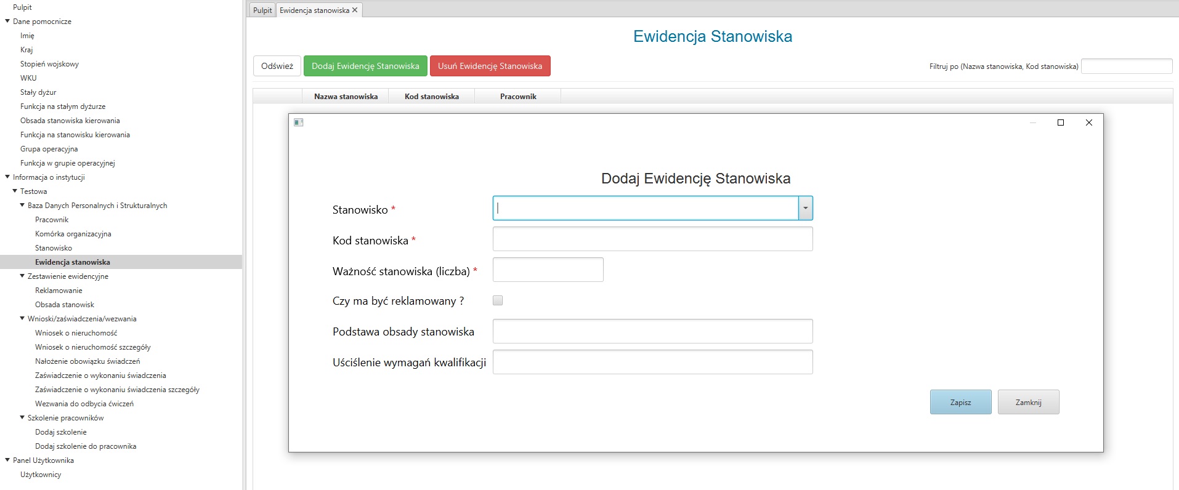Open Użytkownicy in the sidebar
The width and height of the screenshot is (1179, 490).
click(41, 475)
